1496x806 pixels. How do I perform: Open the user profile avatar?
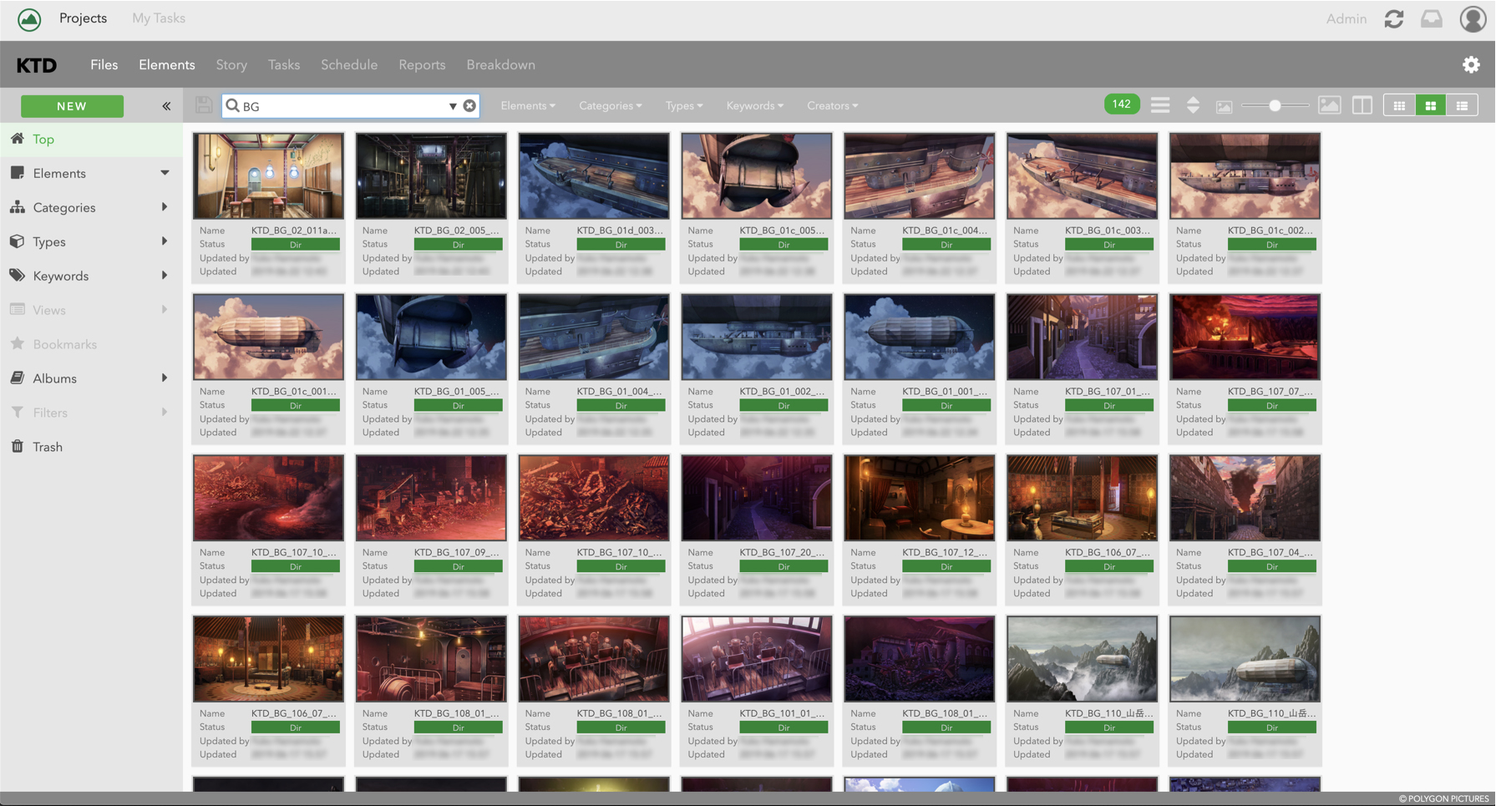coord(1472,19)
